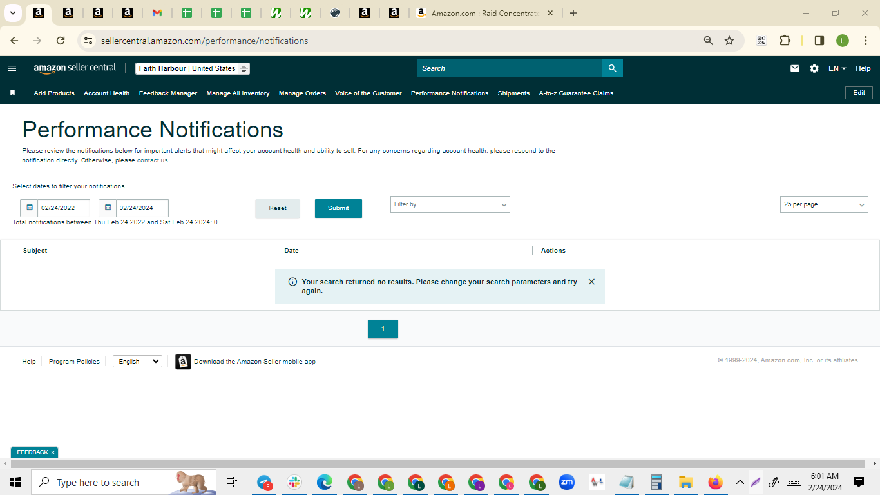
Task: Click the bookmark icon left of Add Products
Action: click(12, 93)
